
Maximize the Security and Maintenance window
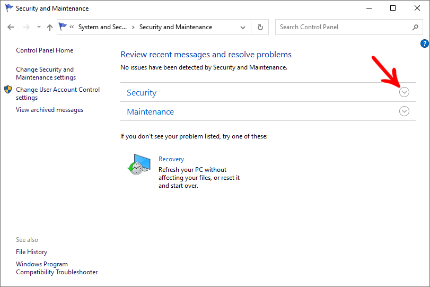(x=393, y=8)
